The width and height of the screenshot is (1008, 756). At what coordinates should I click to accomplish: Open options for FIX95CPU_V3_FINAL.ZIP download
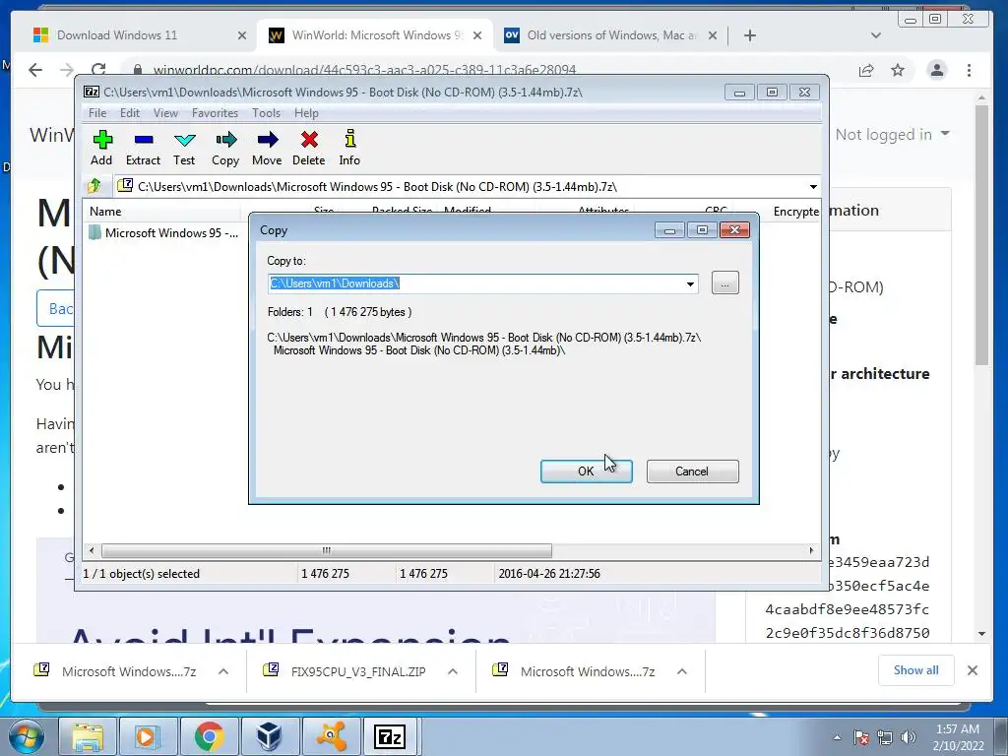coord(453,671)
